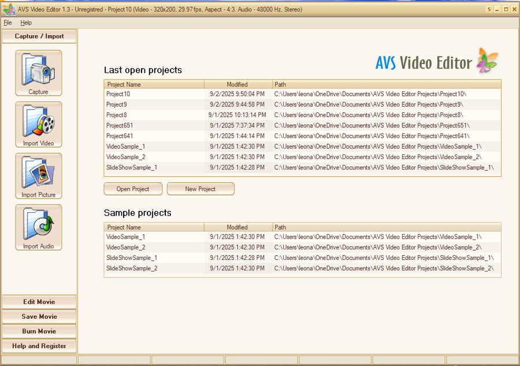This screenshot has height=366, width=520.
Task: Select the Import Picture icon
Action: point(39,176)
